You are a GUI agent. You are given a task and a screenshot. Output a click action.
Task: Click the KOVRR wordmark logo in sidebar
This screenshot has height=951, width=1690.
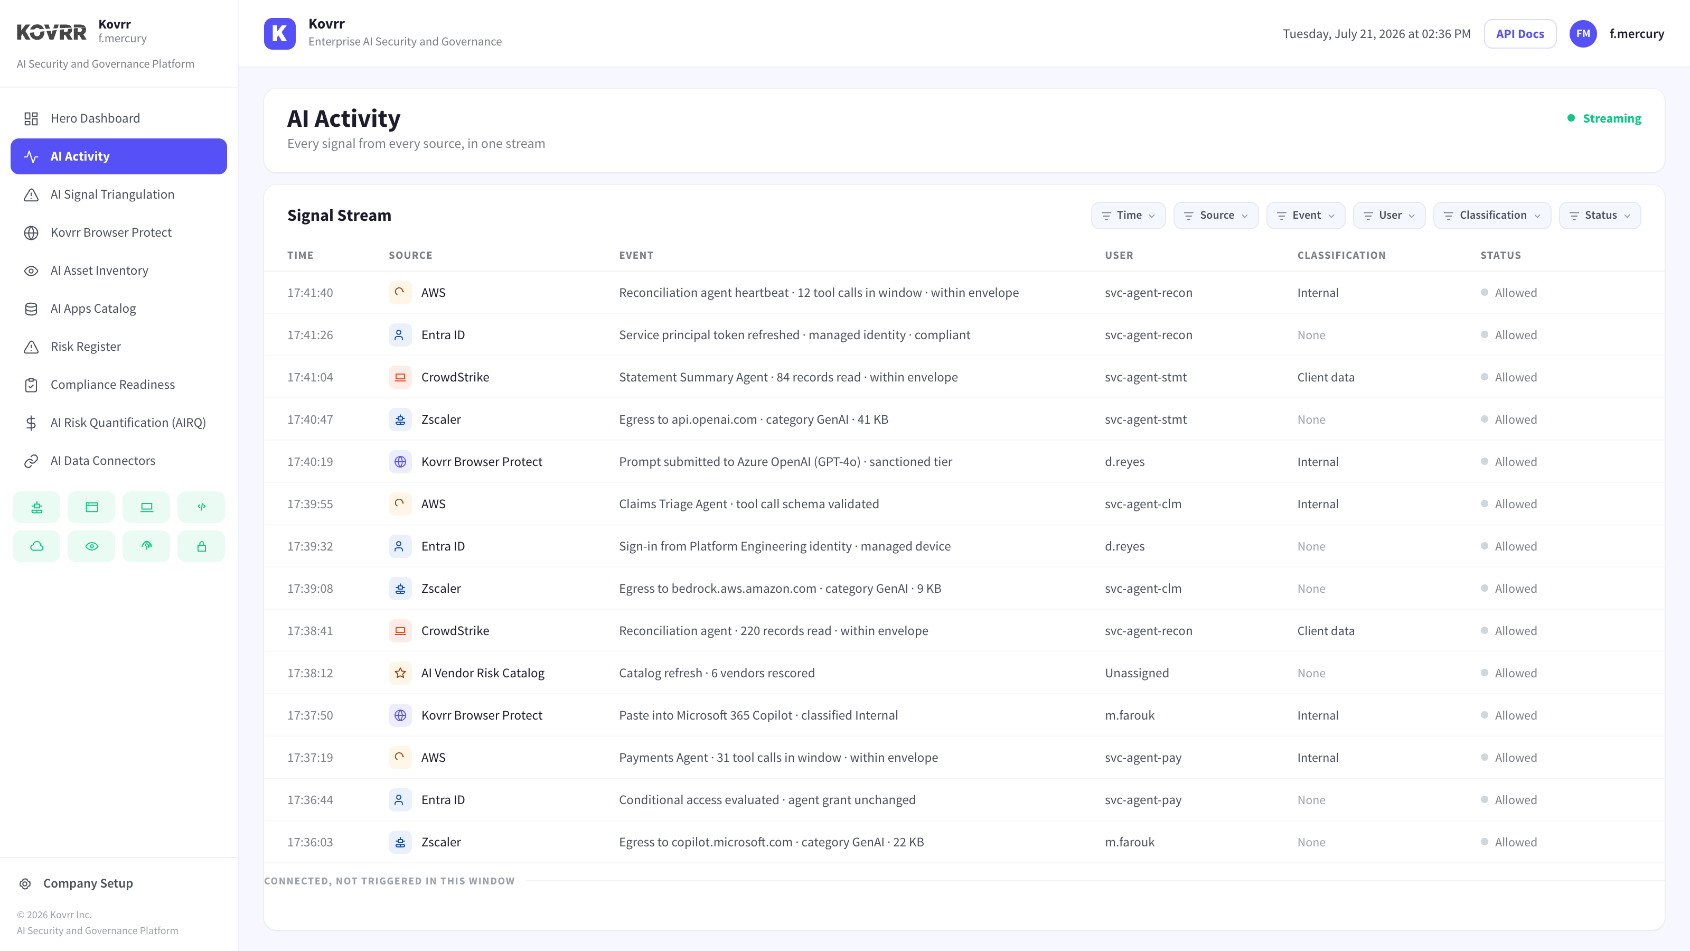(x=51, y=32)
